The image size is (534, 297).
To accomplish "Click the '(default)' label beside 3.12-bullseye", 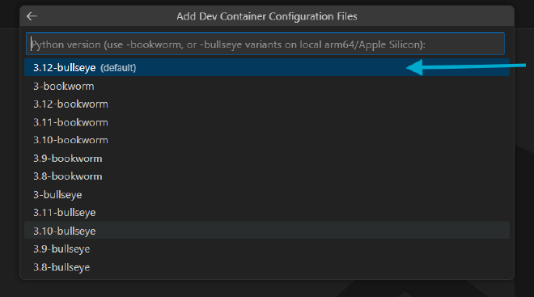I will (x=118, y=68).
